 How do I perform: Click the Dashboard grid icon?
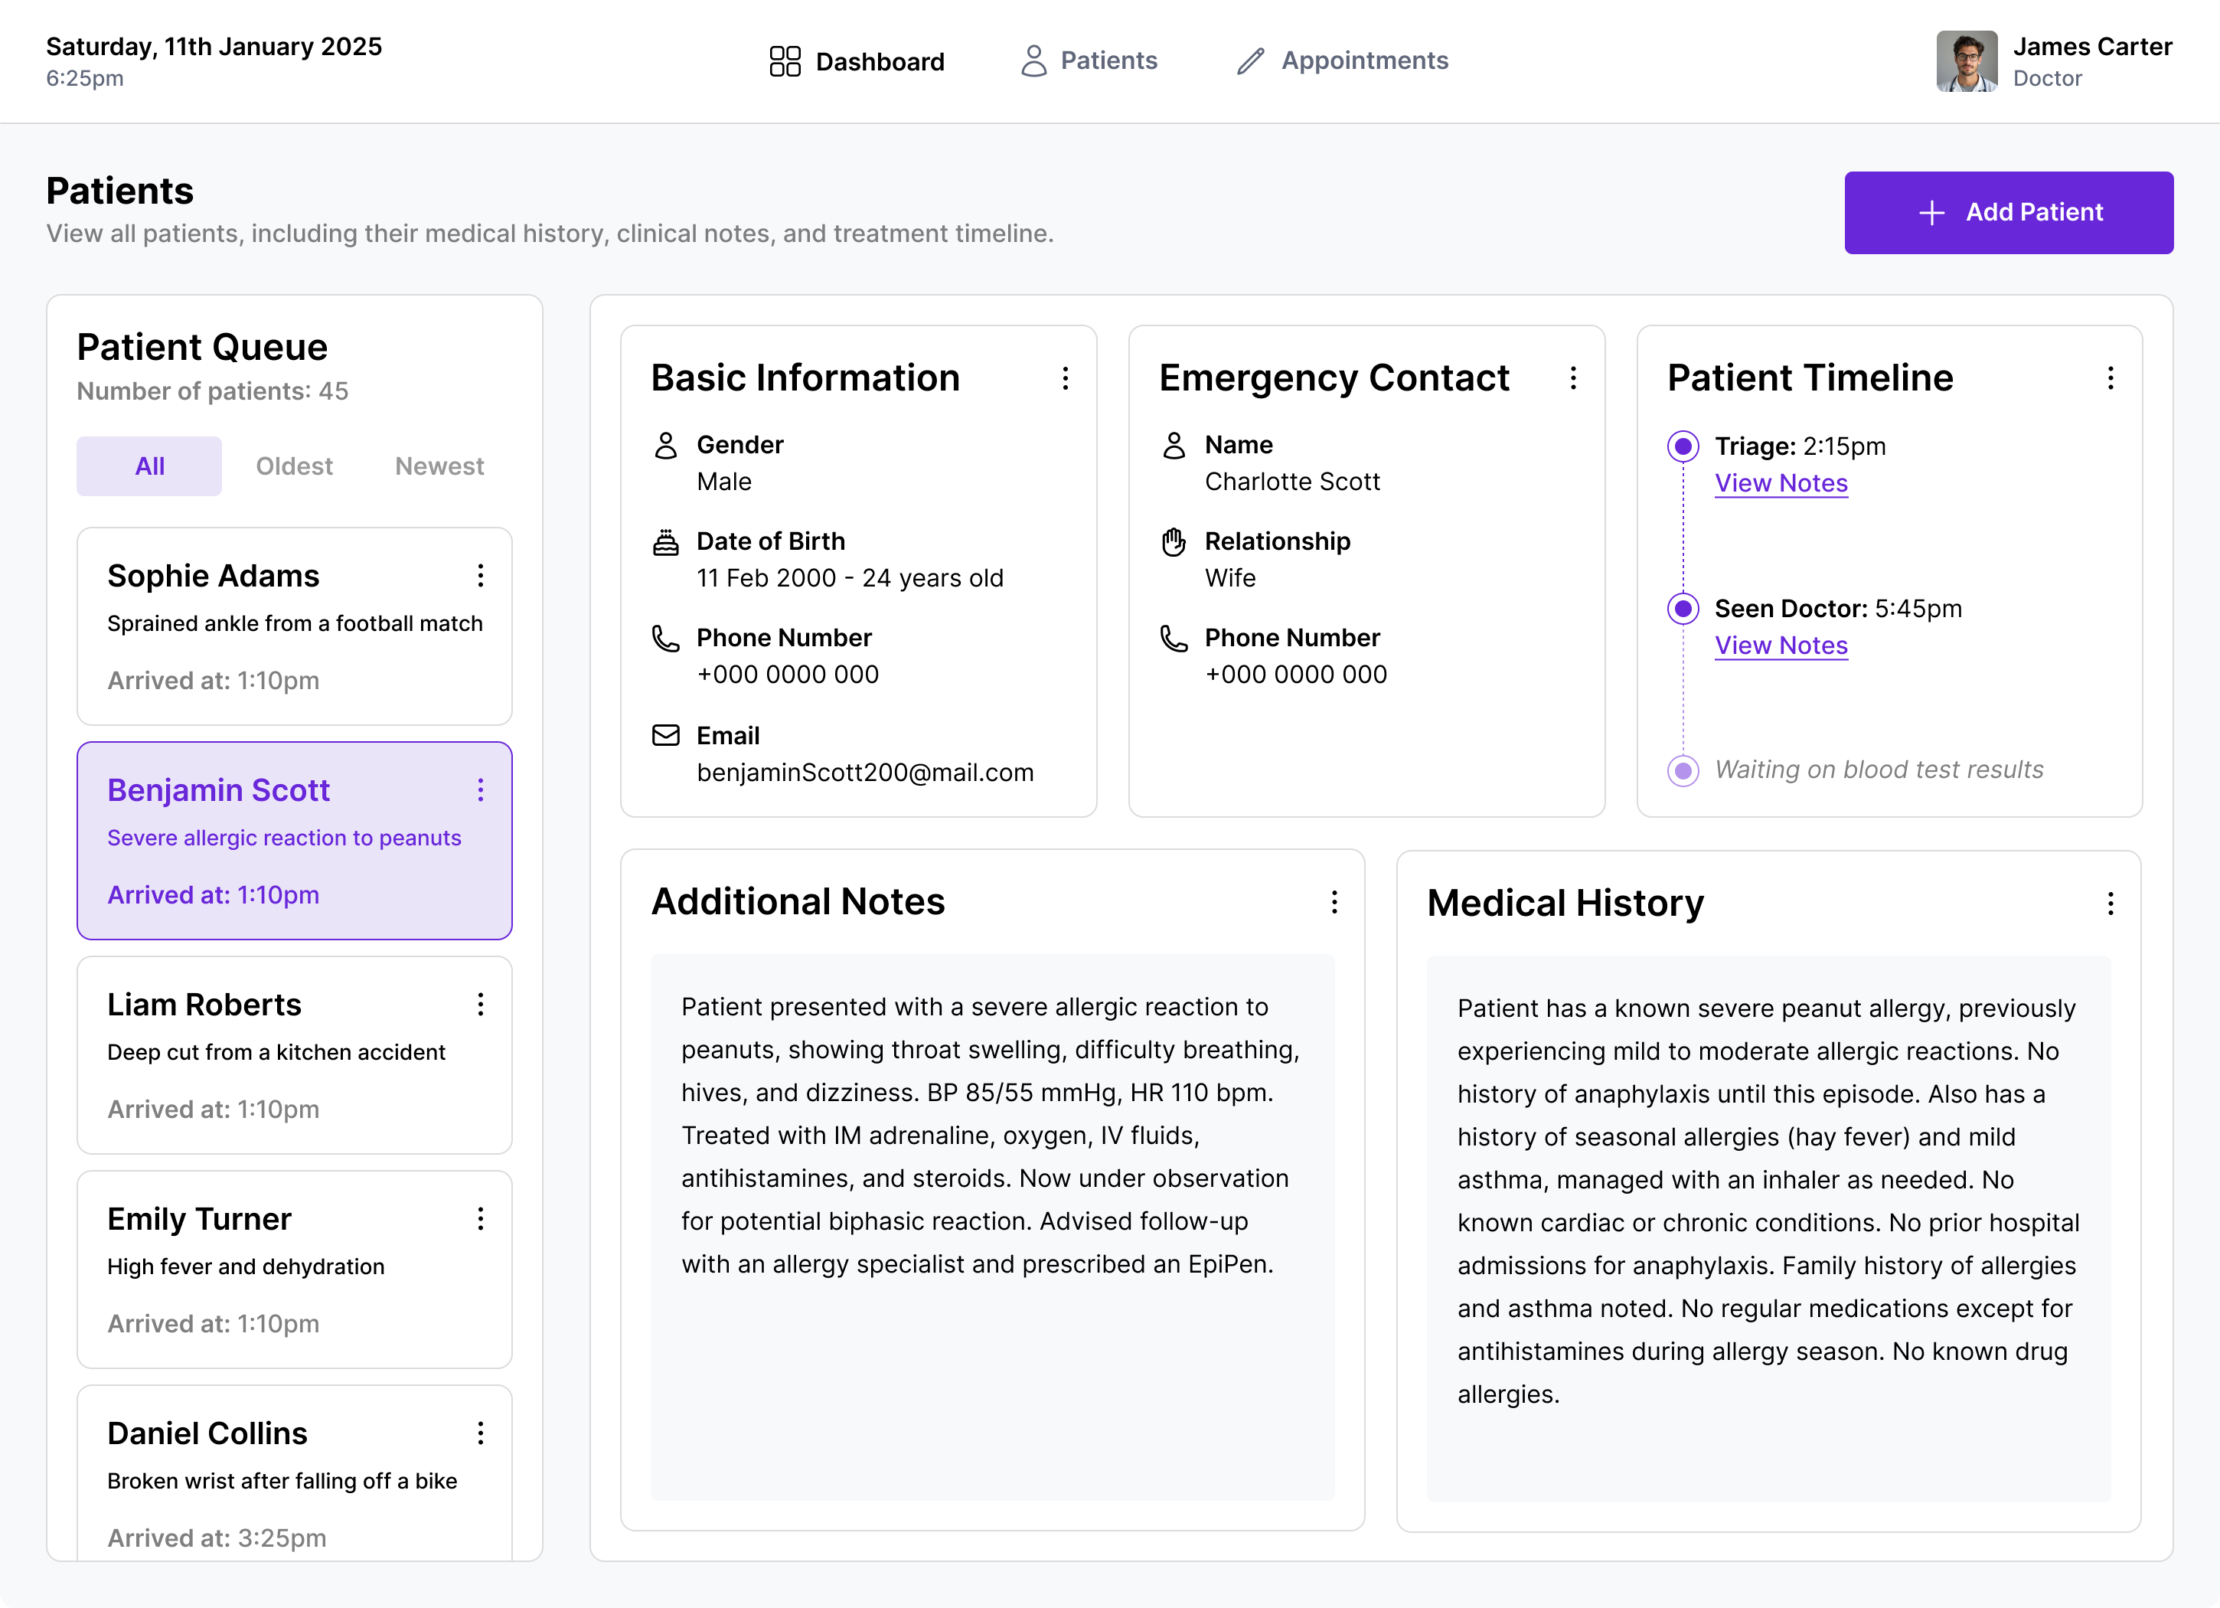pyautogui.click(x=784, y=60)
